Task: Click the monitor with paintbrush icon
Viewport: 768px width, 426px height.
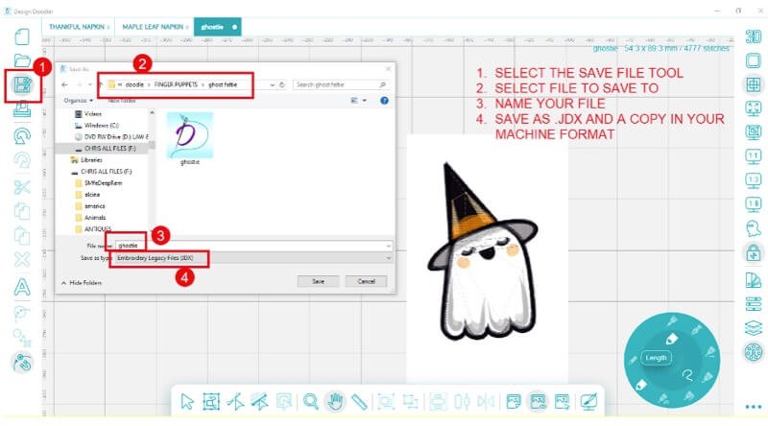Action: (x=588, y=402)
